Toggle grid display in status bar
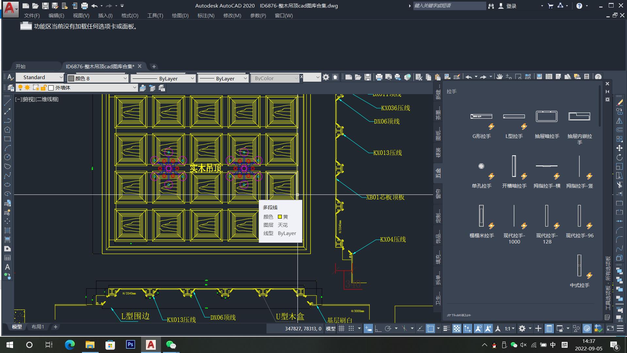 pos(341,328)
